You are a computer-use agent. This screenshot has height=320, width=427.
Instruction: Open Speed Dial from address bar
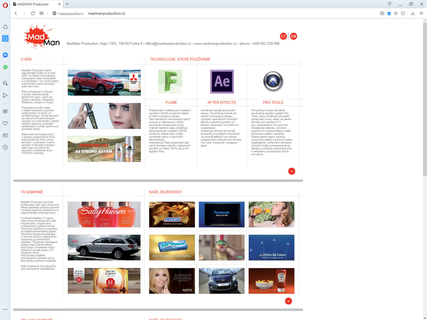[41, 13]
